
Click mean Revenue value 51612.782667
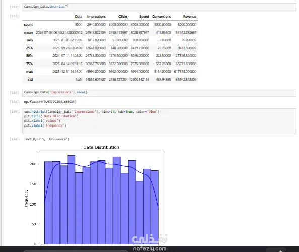186,33
